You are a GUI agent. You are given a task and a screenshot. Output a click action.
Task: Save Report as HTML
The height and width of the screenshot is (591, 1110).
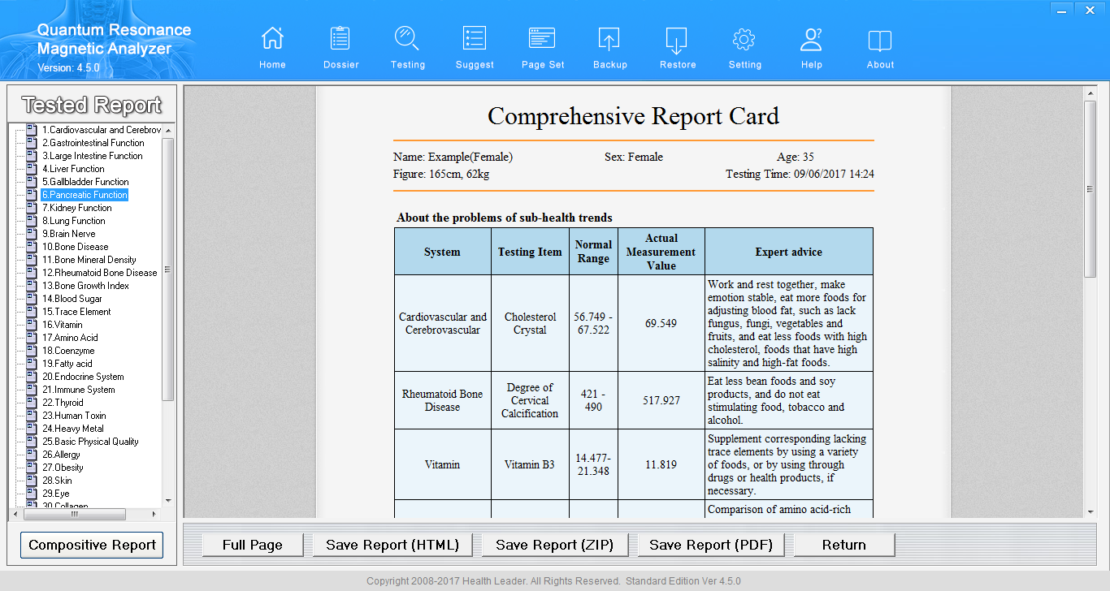pyautogui.click(x=392, y=545)
